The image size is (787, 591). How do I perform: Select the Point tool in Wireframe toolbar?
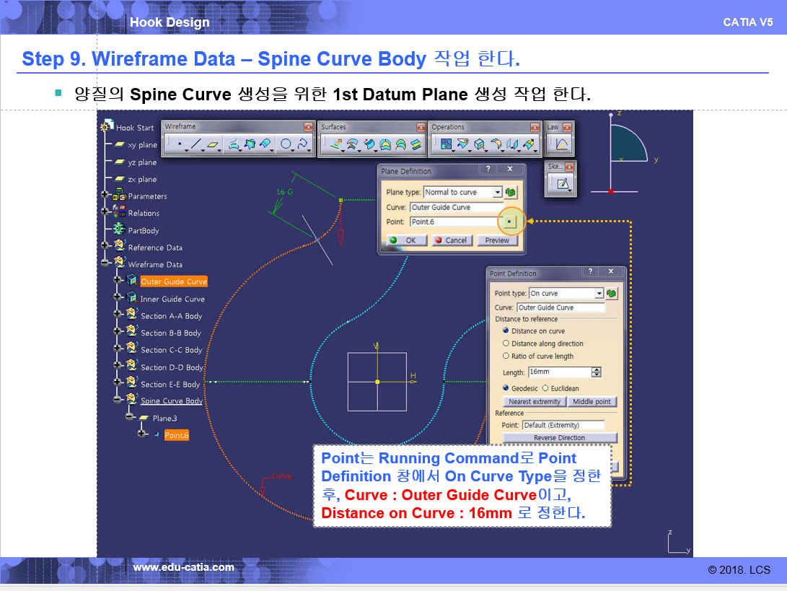pos(178,145)
